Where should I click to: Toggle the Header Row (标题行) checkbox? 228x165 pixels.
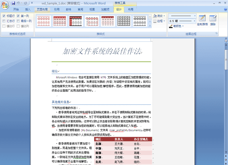[4, 16]
